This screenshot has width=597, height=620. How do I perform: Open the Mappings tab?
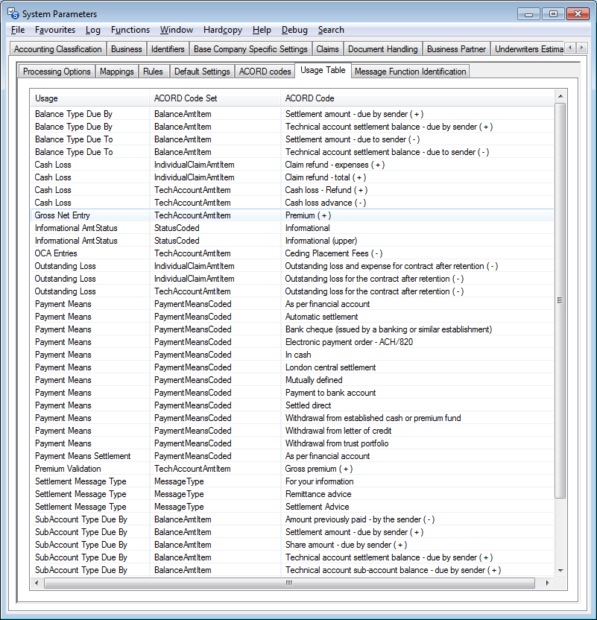pos(116,71)
